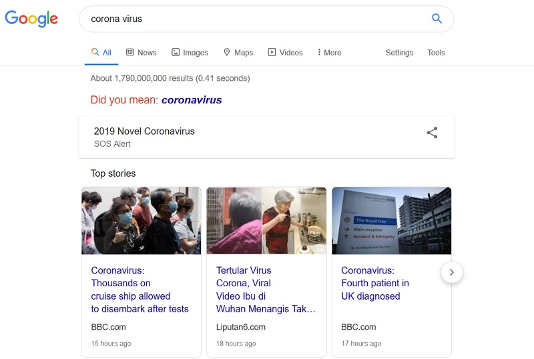Screen dimensions: 534x359
Task: Click the coronavirus spelling suggestion link
Action: click(192, 100)
